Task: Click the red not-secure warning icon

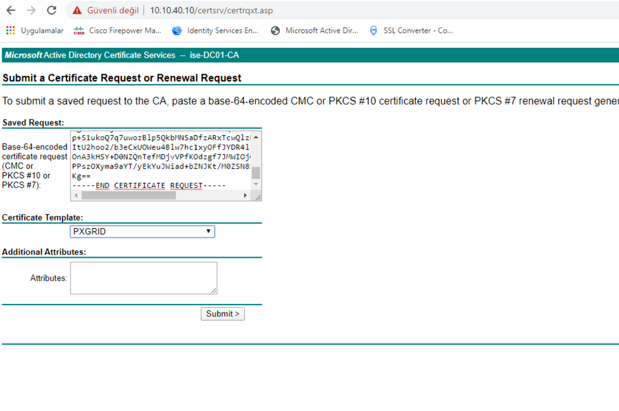Action: (77, 10)
